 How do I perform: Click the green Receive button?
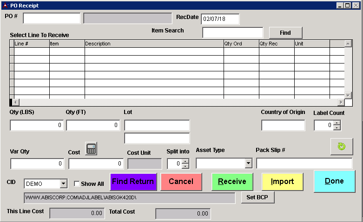[x=232, y=182]
